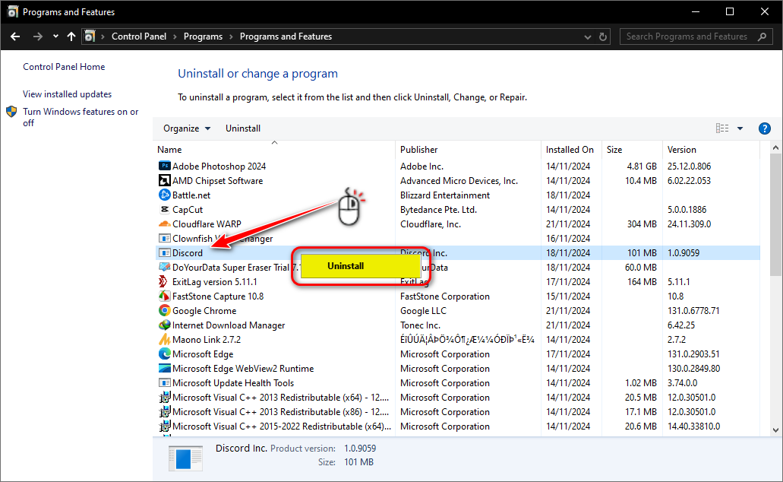Open the Organize dropdown menu
Image resolution: width=783 pixels, height=482 pixels.
(x=187, y=128)
